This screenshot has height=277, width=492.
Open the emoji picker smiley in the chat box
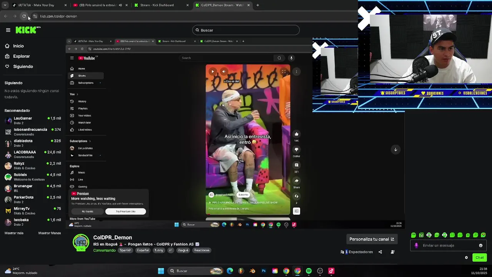pyautogui.click(x=480, y=245)
